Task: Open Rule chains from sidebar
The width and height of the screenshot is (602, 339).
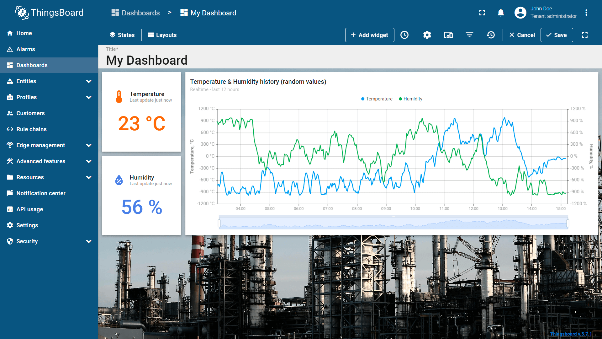Action: (31, 129)
